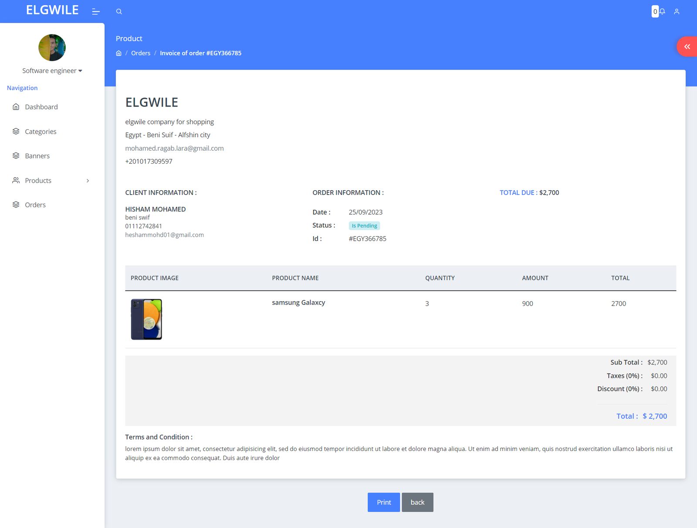Click the Samsung Galaxy product image

146,319
